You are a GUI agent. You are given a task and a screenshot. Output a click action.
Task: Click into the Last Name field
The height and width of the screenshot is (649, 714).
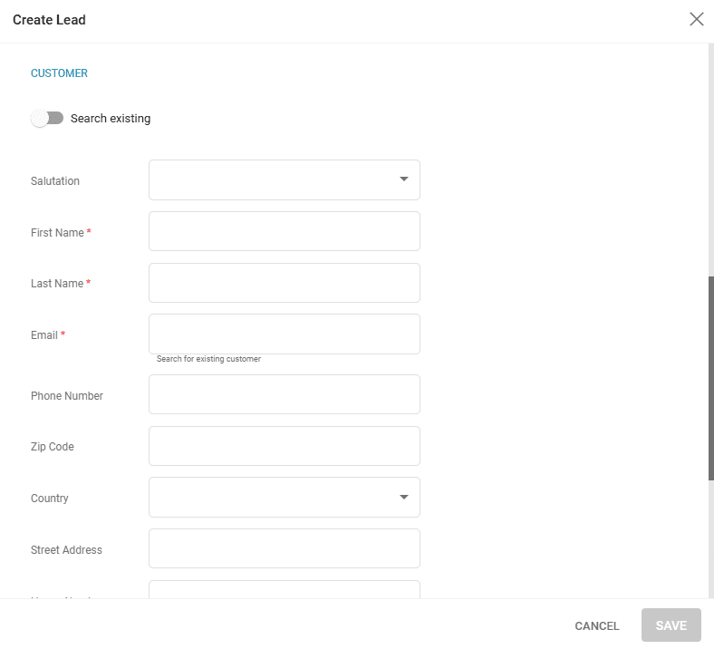tap(284, 283)
